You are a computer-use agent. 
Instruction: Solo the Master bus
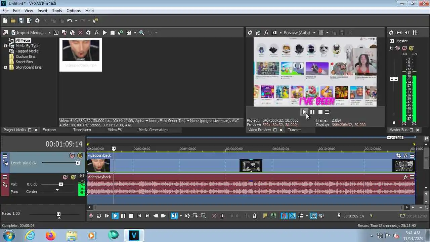tap(411, 48)
